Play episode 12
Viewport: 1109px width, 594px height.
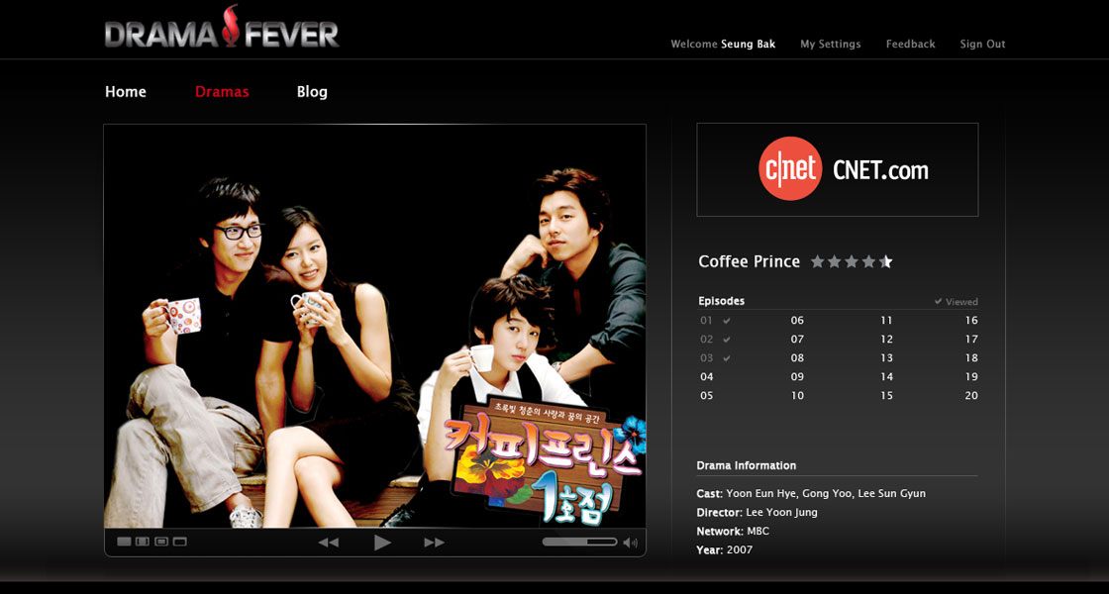pyautogui.click(x=886, y=340)
